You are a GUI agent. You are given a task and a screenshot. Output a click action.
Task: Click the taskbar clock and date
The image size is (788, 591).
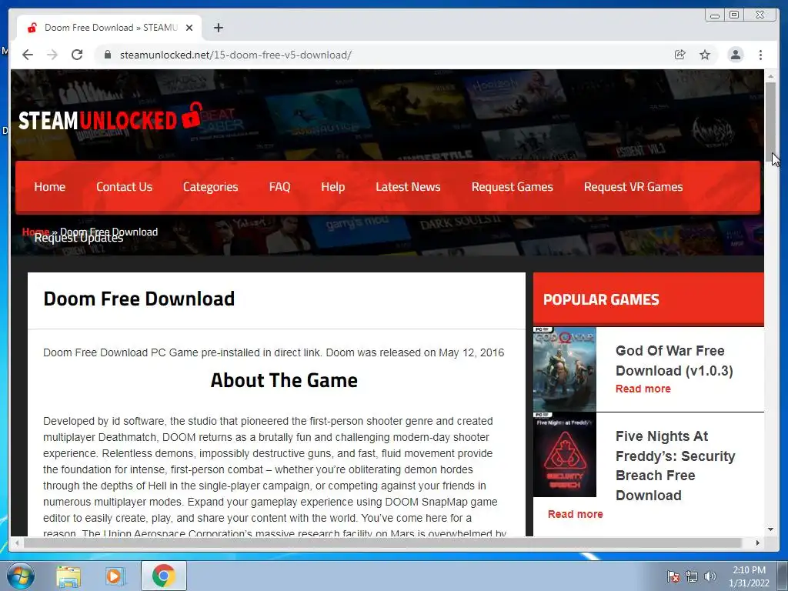[749, 576]
